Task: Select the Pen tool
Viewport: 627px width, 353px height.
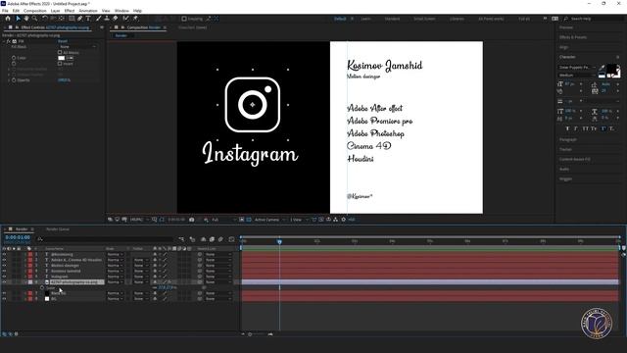Action: coord(80,19)
